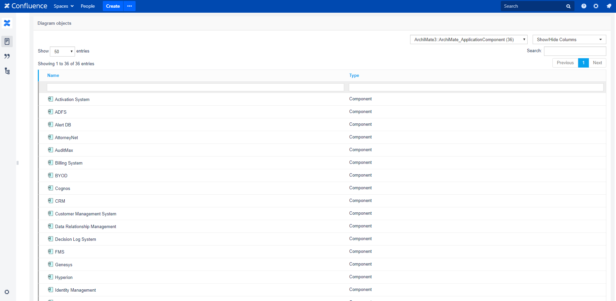
Task: Click component icon beside Billing System
Action: pos(51,163)
